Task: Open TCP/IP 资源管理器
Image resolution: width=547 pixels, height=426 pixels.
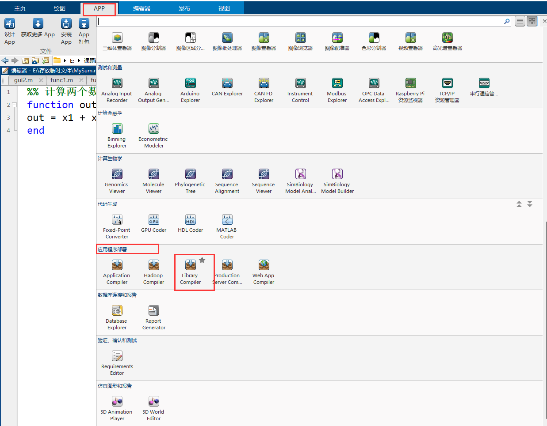Action: [x=447, y=90]
